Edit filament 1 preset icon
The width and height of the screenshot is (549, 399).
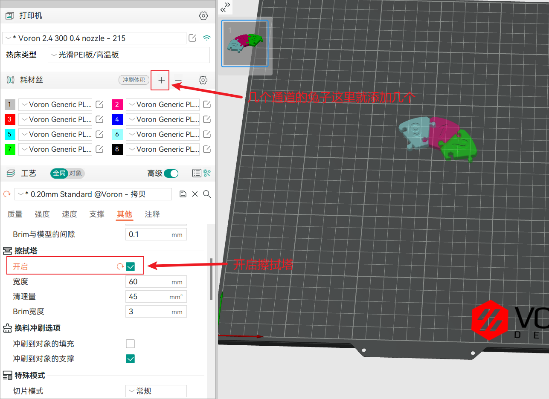click(99, 104)
